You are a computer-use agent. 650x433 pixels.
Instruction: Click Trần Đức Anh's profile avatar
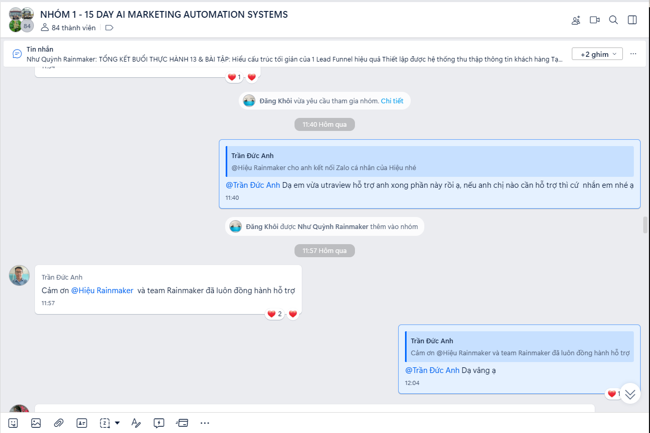click(19, 275)
